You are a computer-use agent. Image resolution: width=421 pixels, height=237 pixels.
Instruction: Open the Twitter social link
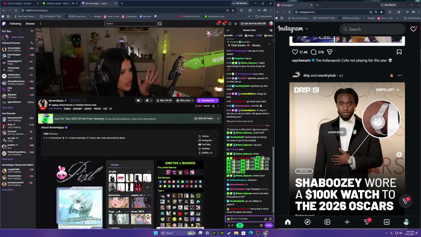click(203, 136)
